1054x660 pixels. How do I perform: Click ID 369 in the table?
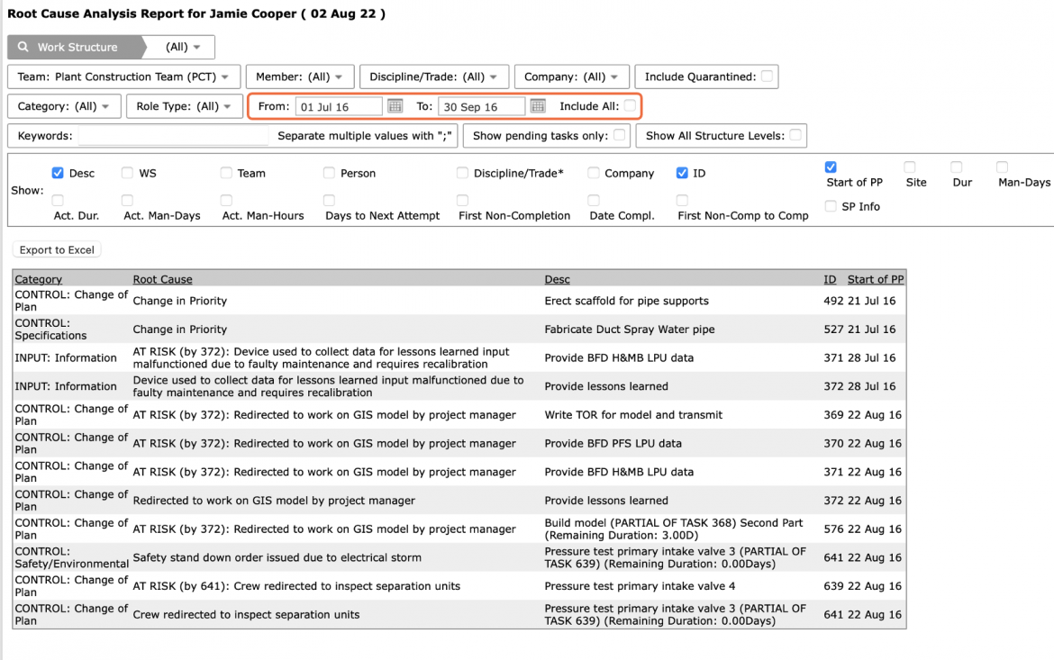point(833,415)
